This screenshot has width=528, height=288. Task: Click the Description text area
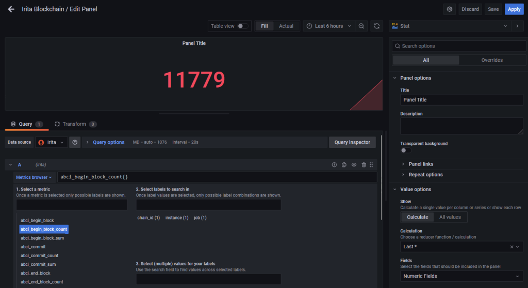click(x=461, y=126)
